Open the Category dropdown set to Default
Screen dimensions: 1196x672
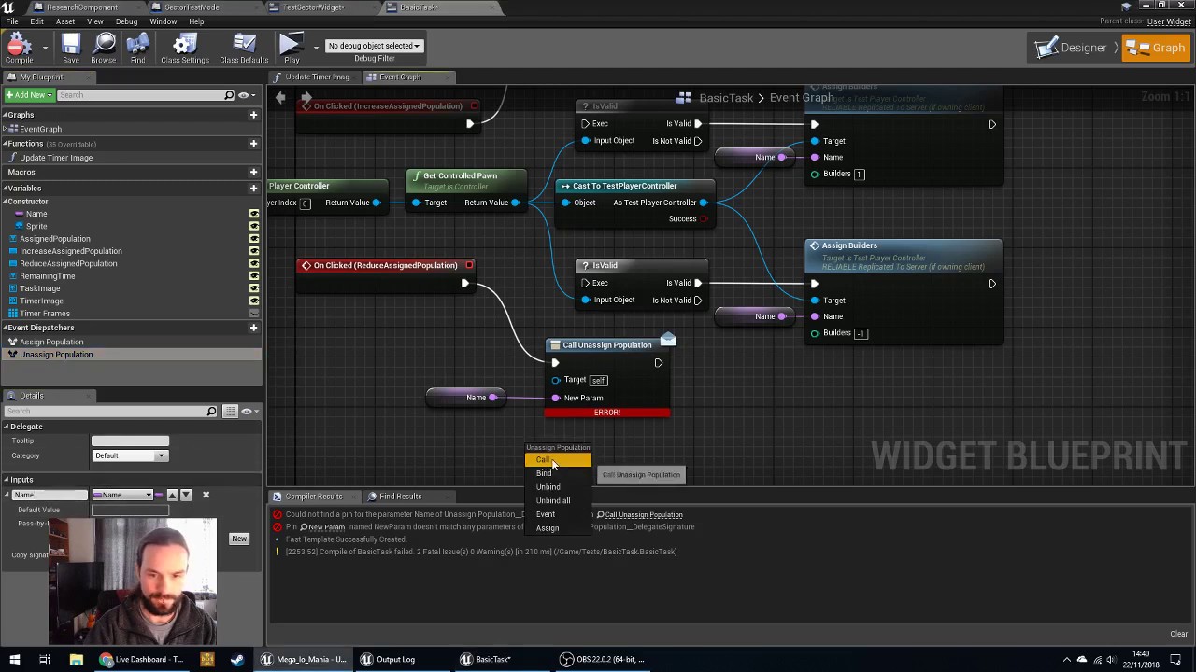[129, 456]
